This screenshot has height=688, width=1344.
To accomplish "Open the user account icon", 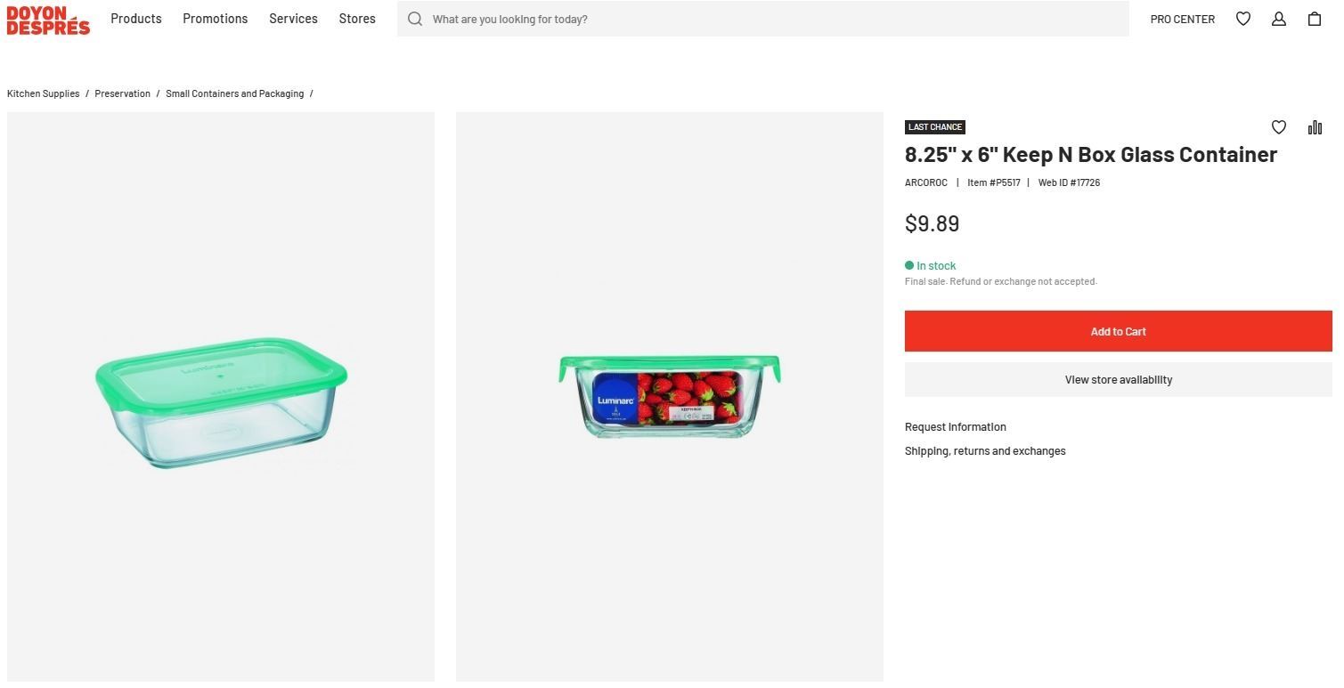I will pyautogui.click(x=1279, y=19).
